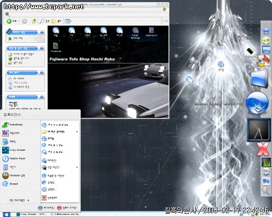Open Control Panel from the start menu
Screen dimensions: 272x217
[x=49, y=161]
